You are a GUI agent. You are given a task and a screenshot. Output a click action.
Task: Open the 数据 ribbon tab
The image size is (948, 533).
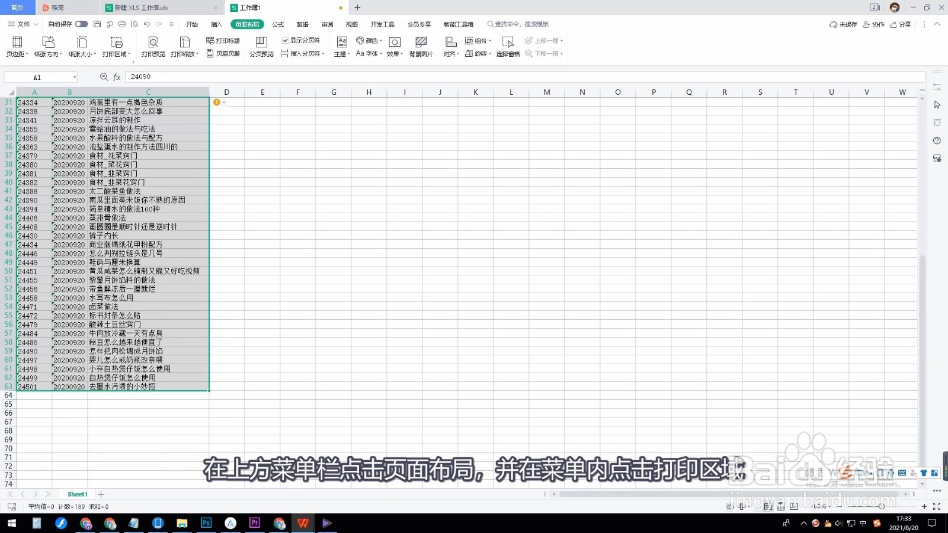pos(303,24)
